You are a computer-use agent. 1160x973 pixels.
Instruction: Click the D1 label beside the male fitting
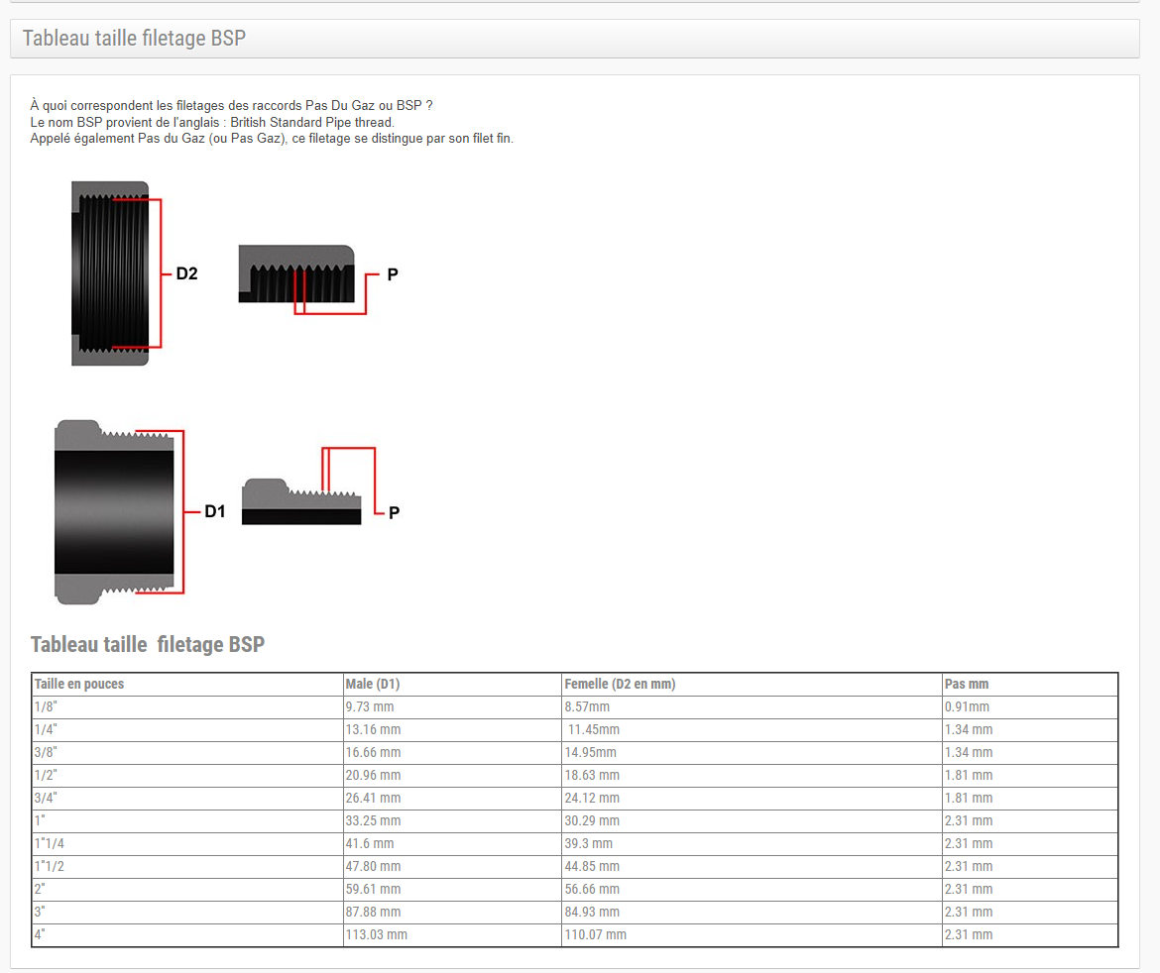coord(215,511)
